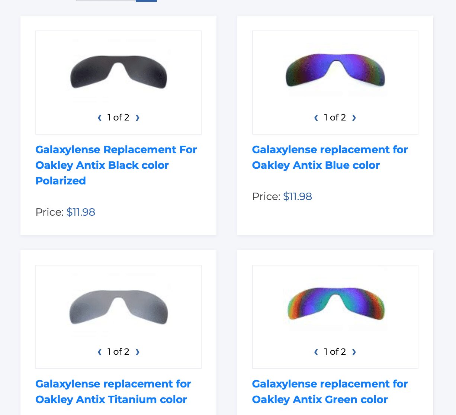The height and width of the screenshot is (415, 456).
Task: Open the Oakley Antix Black color Polarized product page
Action: tap(116, 165)
